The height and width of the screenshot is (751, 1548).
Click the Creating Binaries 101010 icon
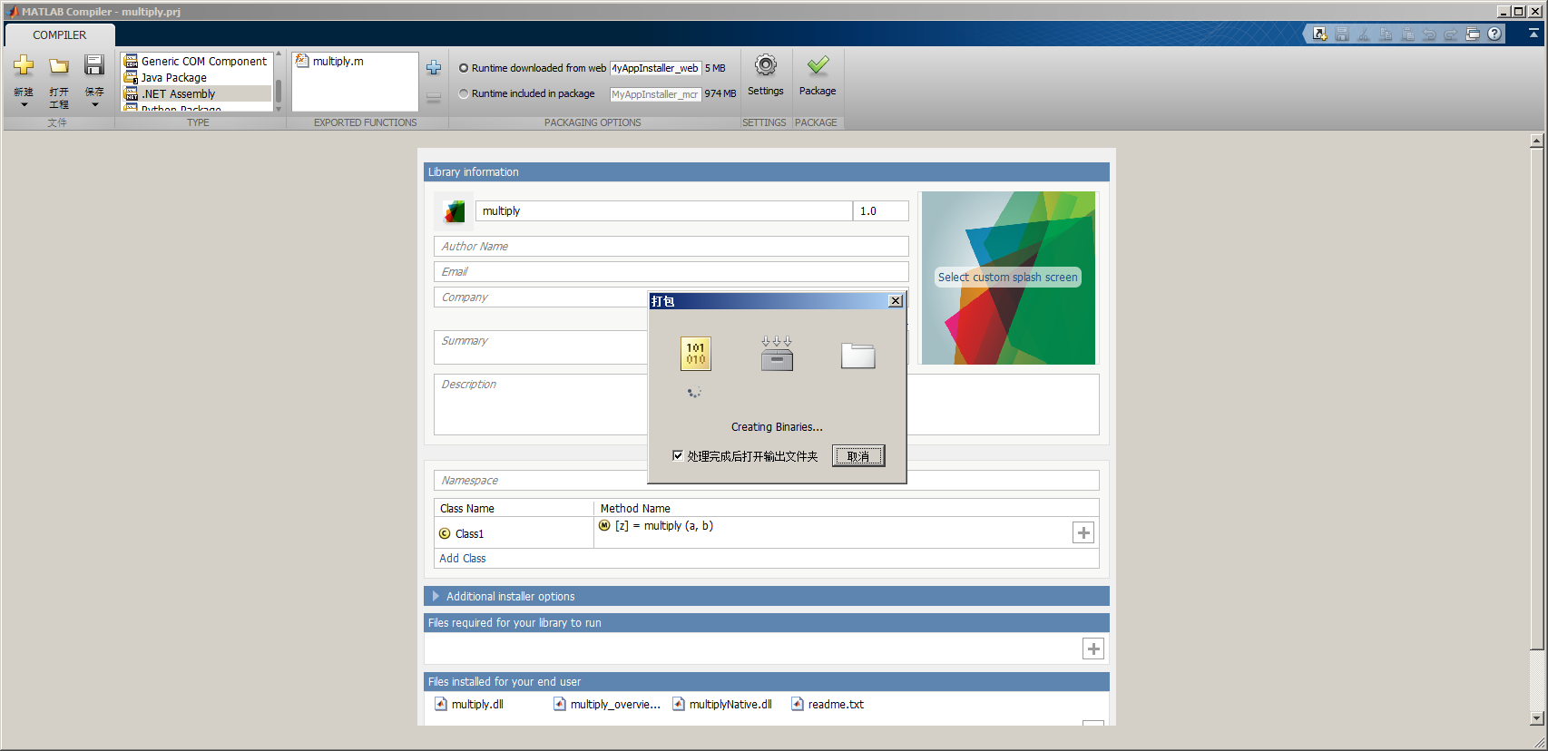tap(696, 354)
